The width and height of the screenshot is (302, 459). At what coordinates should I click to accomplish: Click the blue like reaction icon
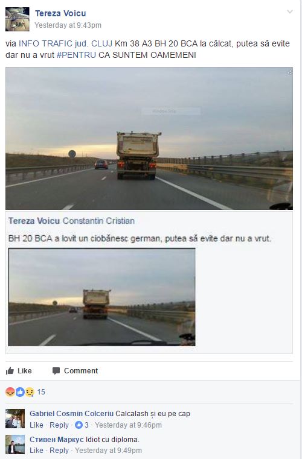click(x=20, y=391)
